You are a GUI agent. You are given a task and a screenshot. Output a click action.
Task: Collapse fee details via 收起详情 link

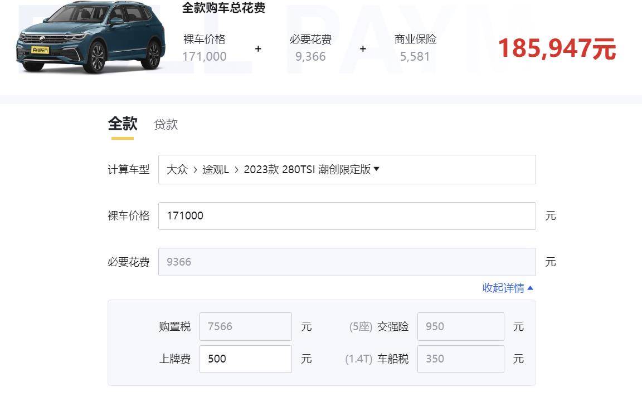point(505,288)
